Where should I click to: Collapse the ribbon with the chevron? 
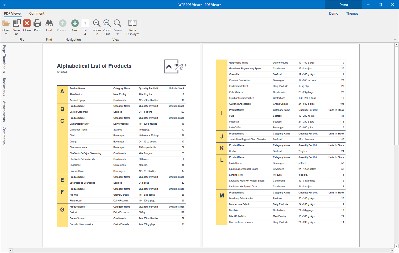(395, 40)
